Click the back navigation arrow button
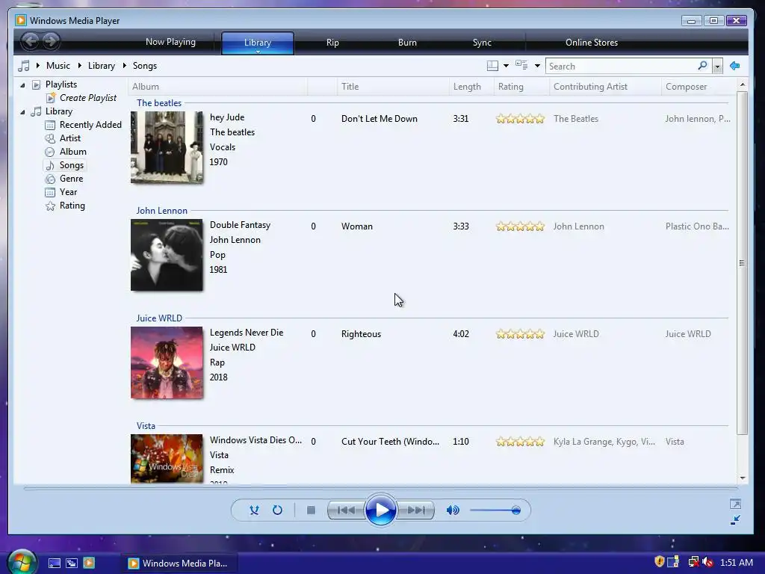Screen dimensions: 765x574 click(x=30, y=41)
